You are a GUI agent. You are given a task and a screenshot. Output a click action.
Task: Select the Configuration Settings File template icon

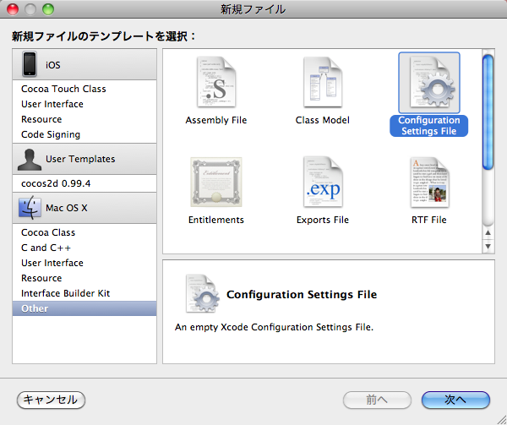pyautogui.click(x=429, y=83)
